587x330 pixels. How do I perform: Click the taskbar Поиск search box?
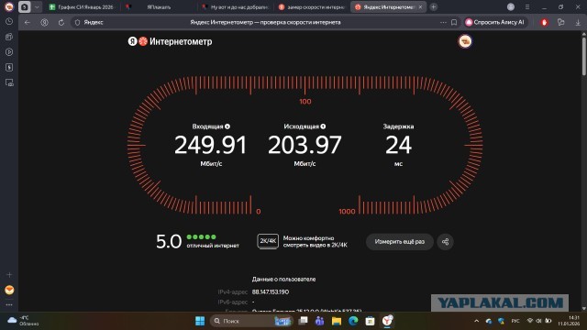tap(251, 321)
